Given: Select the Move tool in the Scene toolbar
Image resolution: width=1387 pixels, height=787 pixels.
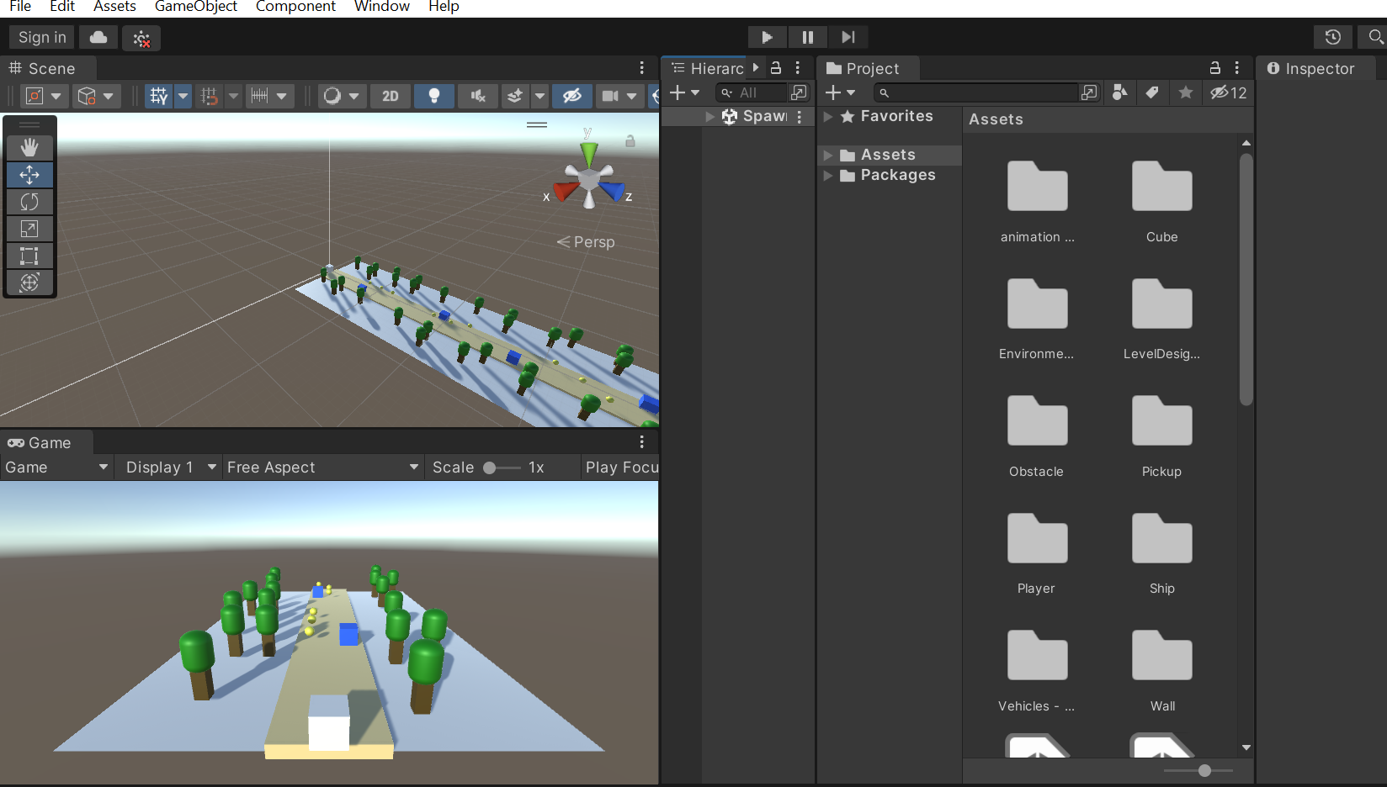Looking at the screenshot, I should click(x=29, y=175).
